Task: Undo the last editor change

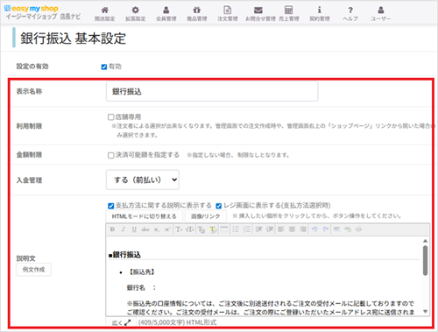Action: tap(314, 230)
